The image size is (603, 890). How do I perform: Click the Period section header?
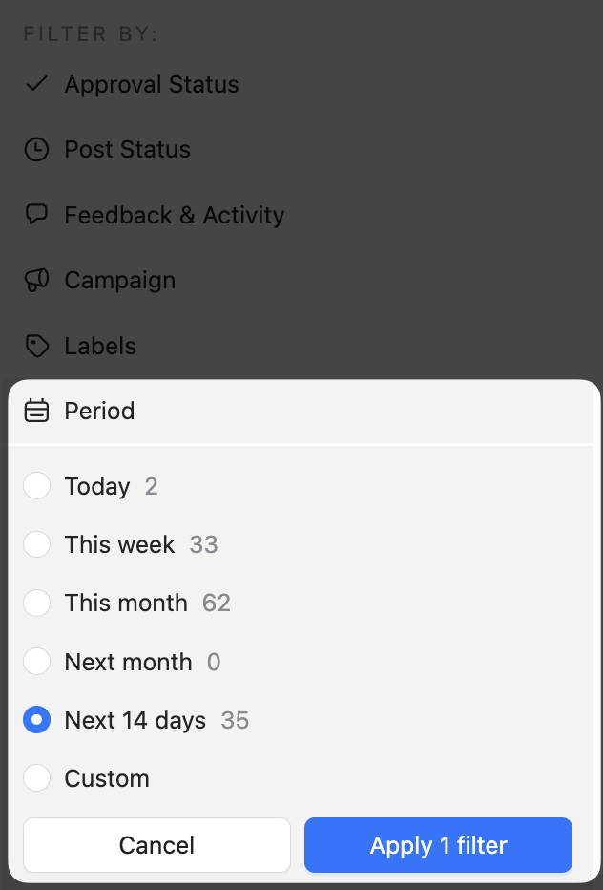coord(99,411)
